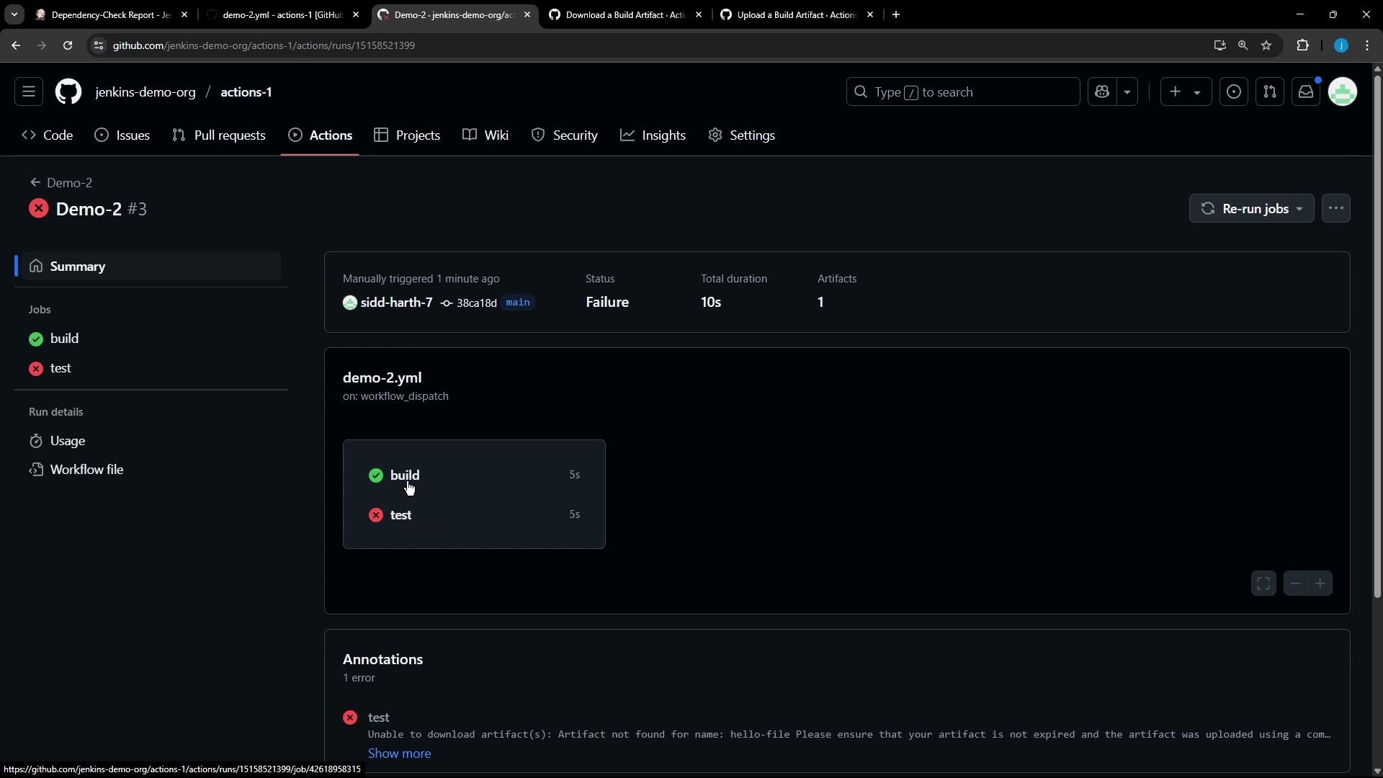Open the GitHub global navigation menu
The height and width of the screenshot is (778, 1383).
click(x=29, y=92)
